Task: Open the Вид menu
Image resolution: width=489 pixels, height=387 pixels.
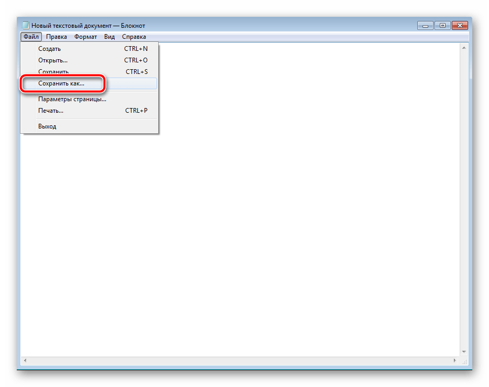Action: pos(109,37)
